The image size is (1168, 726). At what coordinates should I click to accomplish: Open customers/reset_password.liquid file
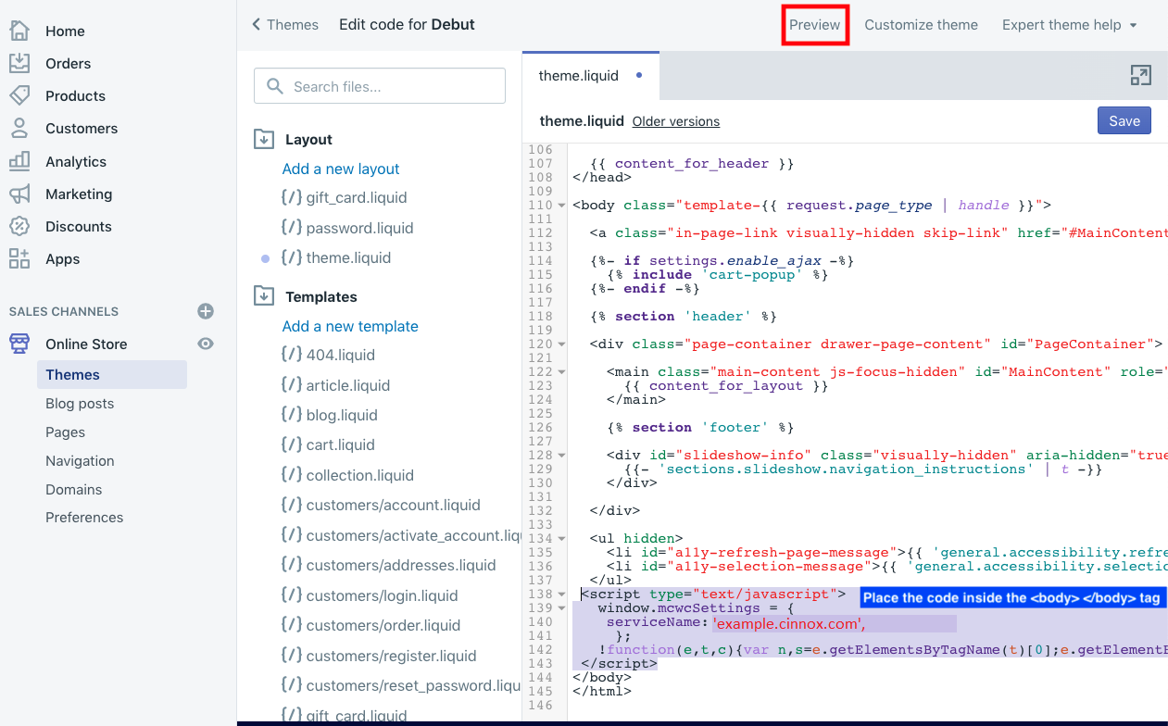click(414, 685)
